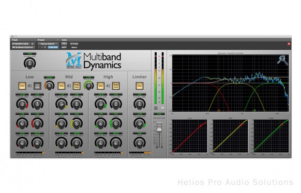Click the Low band Ratio knob
Screen dimensions: 301x193
point(22,123)
